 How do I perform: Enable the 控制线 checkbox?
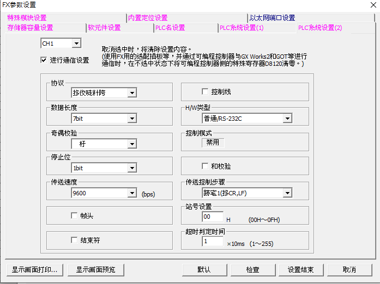pos(206,91)
